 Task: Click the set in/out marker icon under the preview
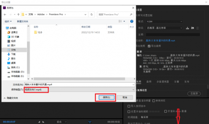(x=90, y=122)
